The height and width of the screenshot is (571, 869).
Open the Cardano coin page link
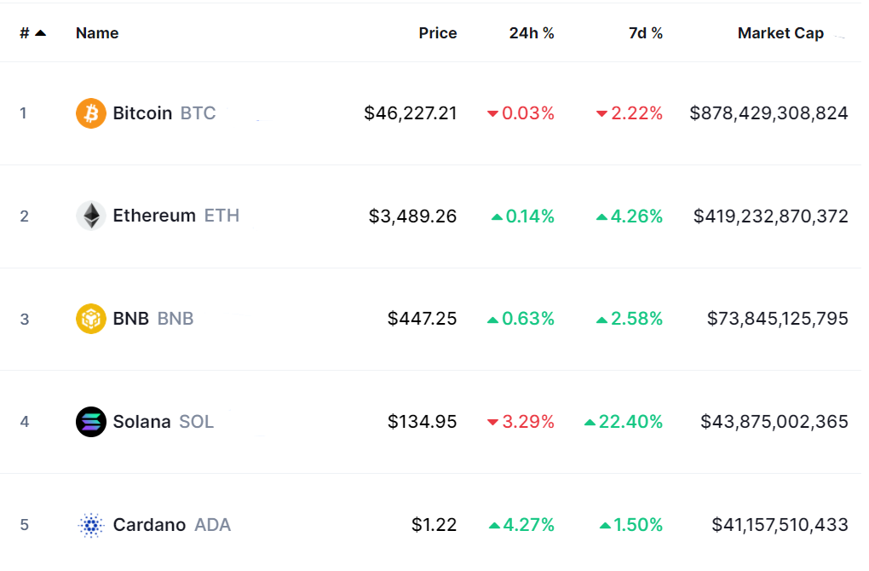point(149,525)
